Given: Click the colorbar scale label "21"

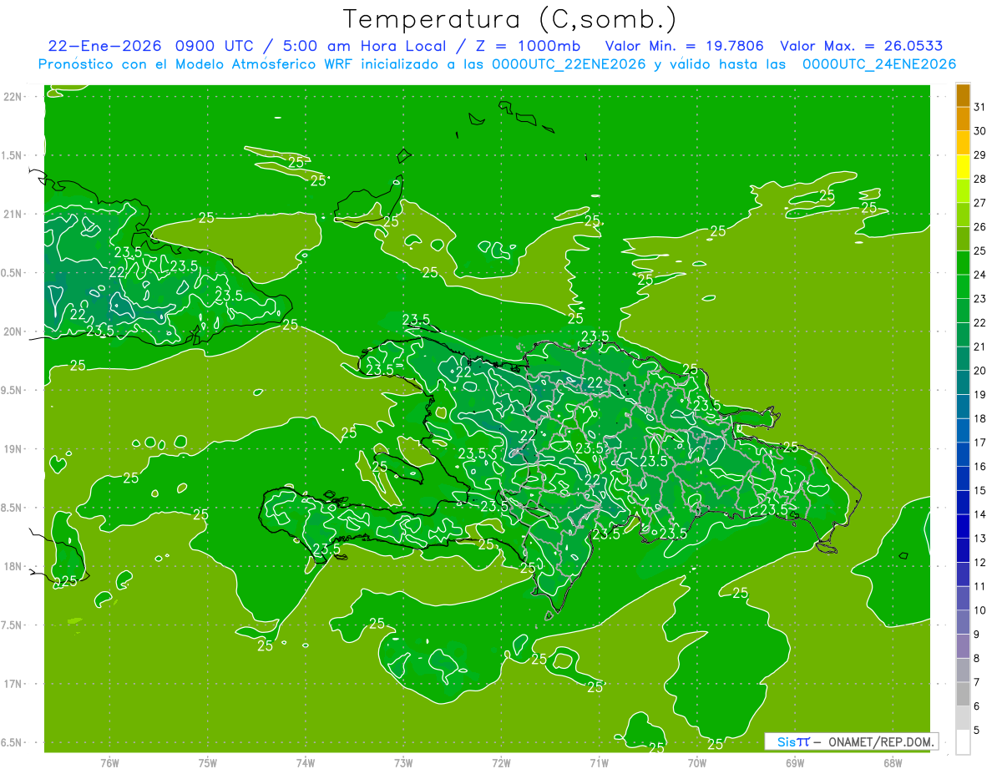Looking at the screenshot, I should [x=980, y=347].
